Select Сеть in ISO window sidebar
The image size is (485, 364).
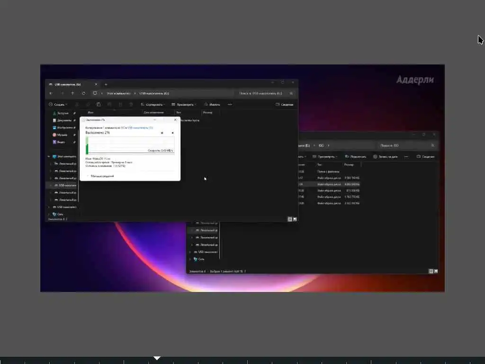tap(199, 259)
